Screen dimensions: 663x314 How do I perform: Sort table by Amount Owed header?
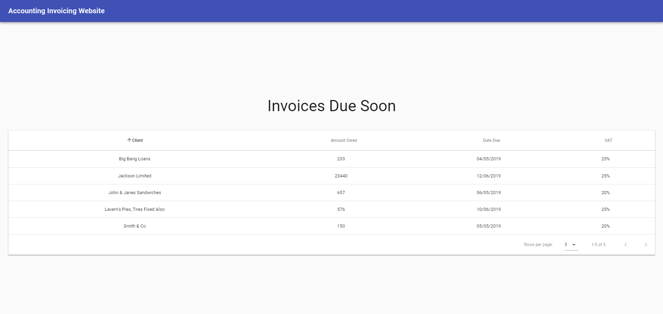point(344,140)
